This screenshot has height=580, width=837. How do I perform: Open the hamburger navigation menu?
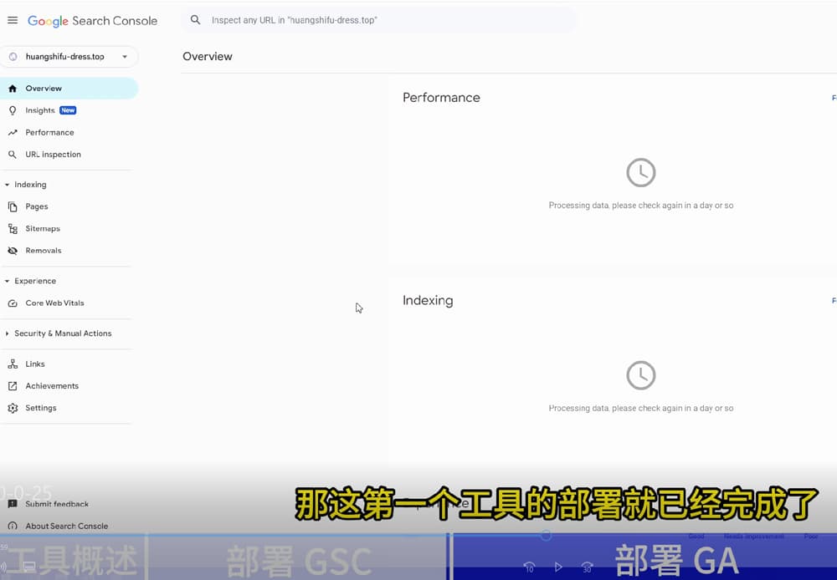click(x=13, y=20)
